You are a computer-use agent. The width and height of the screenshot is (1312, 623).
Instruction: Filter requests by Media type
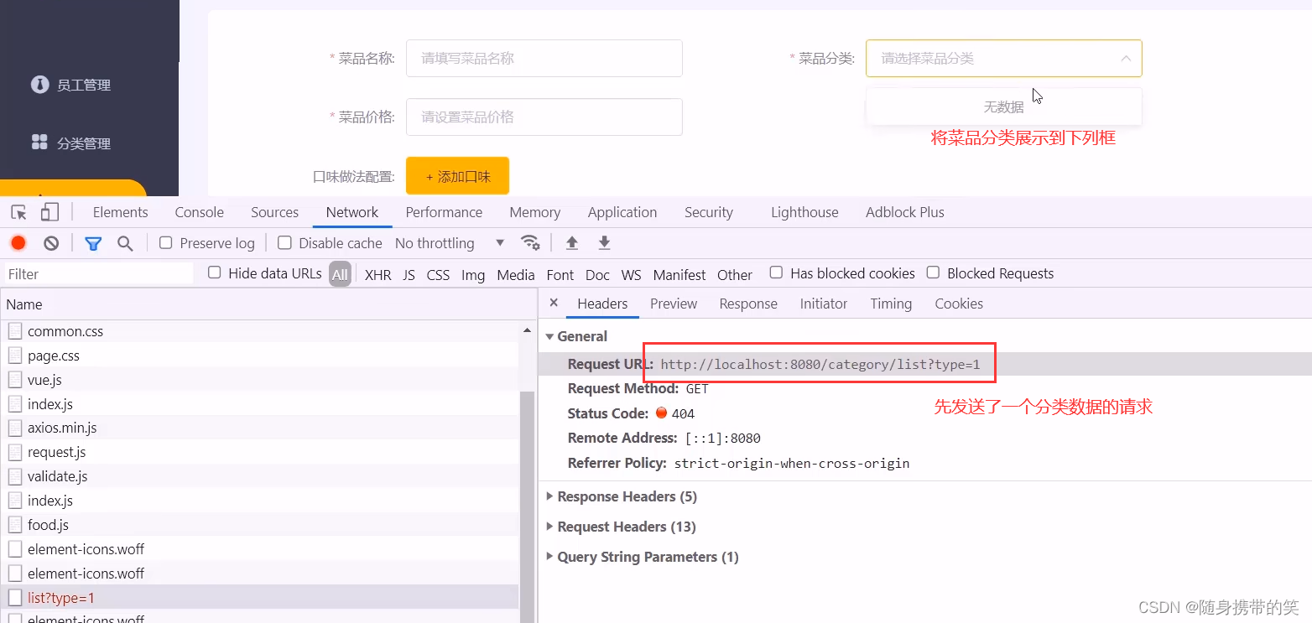pos(515,275)
